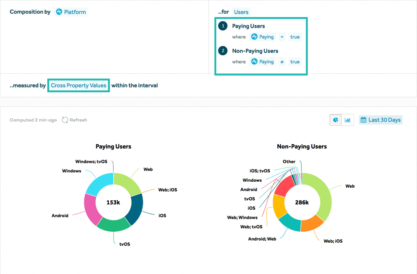This screenshot has width=417, height=274.
Task: Edit the true value of Non-Paying Users
Action: tap(295, 62)
